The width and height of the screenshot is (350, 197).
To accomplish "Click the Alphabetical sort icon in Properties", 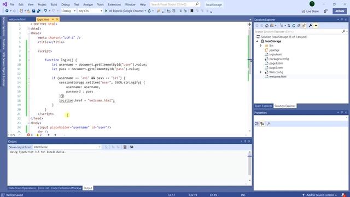I will coord(262,124).
